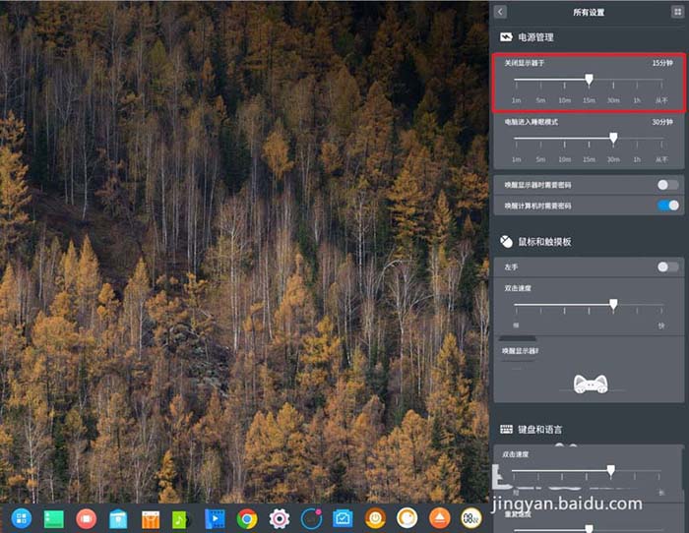Go back with the panel's back arrow
Image resolution: width=689 pixels, height=533 pixels.
coord(500,12)
